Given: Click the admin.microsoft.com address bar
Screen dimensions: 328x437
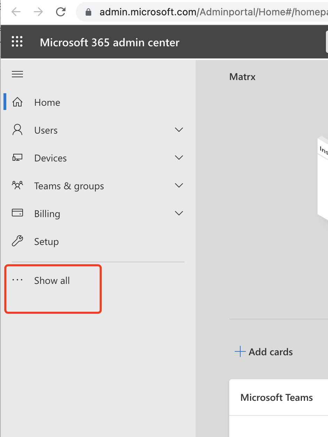Looking at the screenshot, I should click(x=209, y=13).
